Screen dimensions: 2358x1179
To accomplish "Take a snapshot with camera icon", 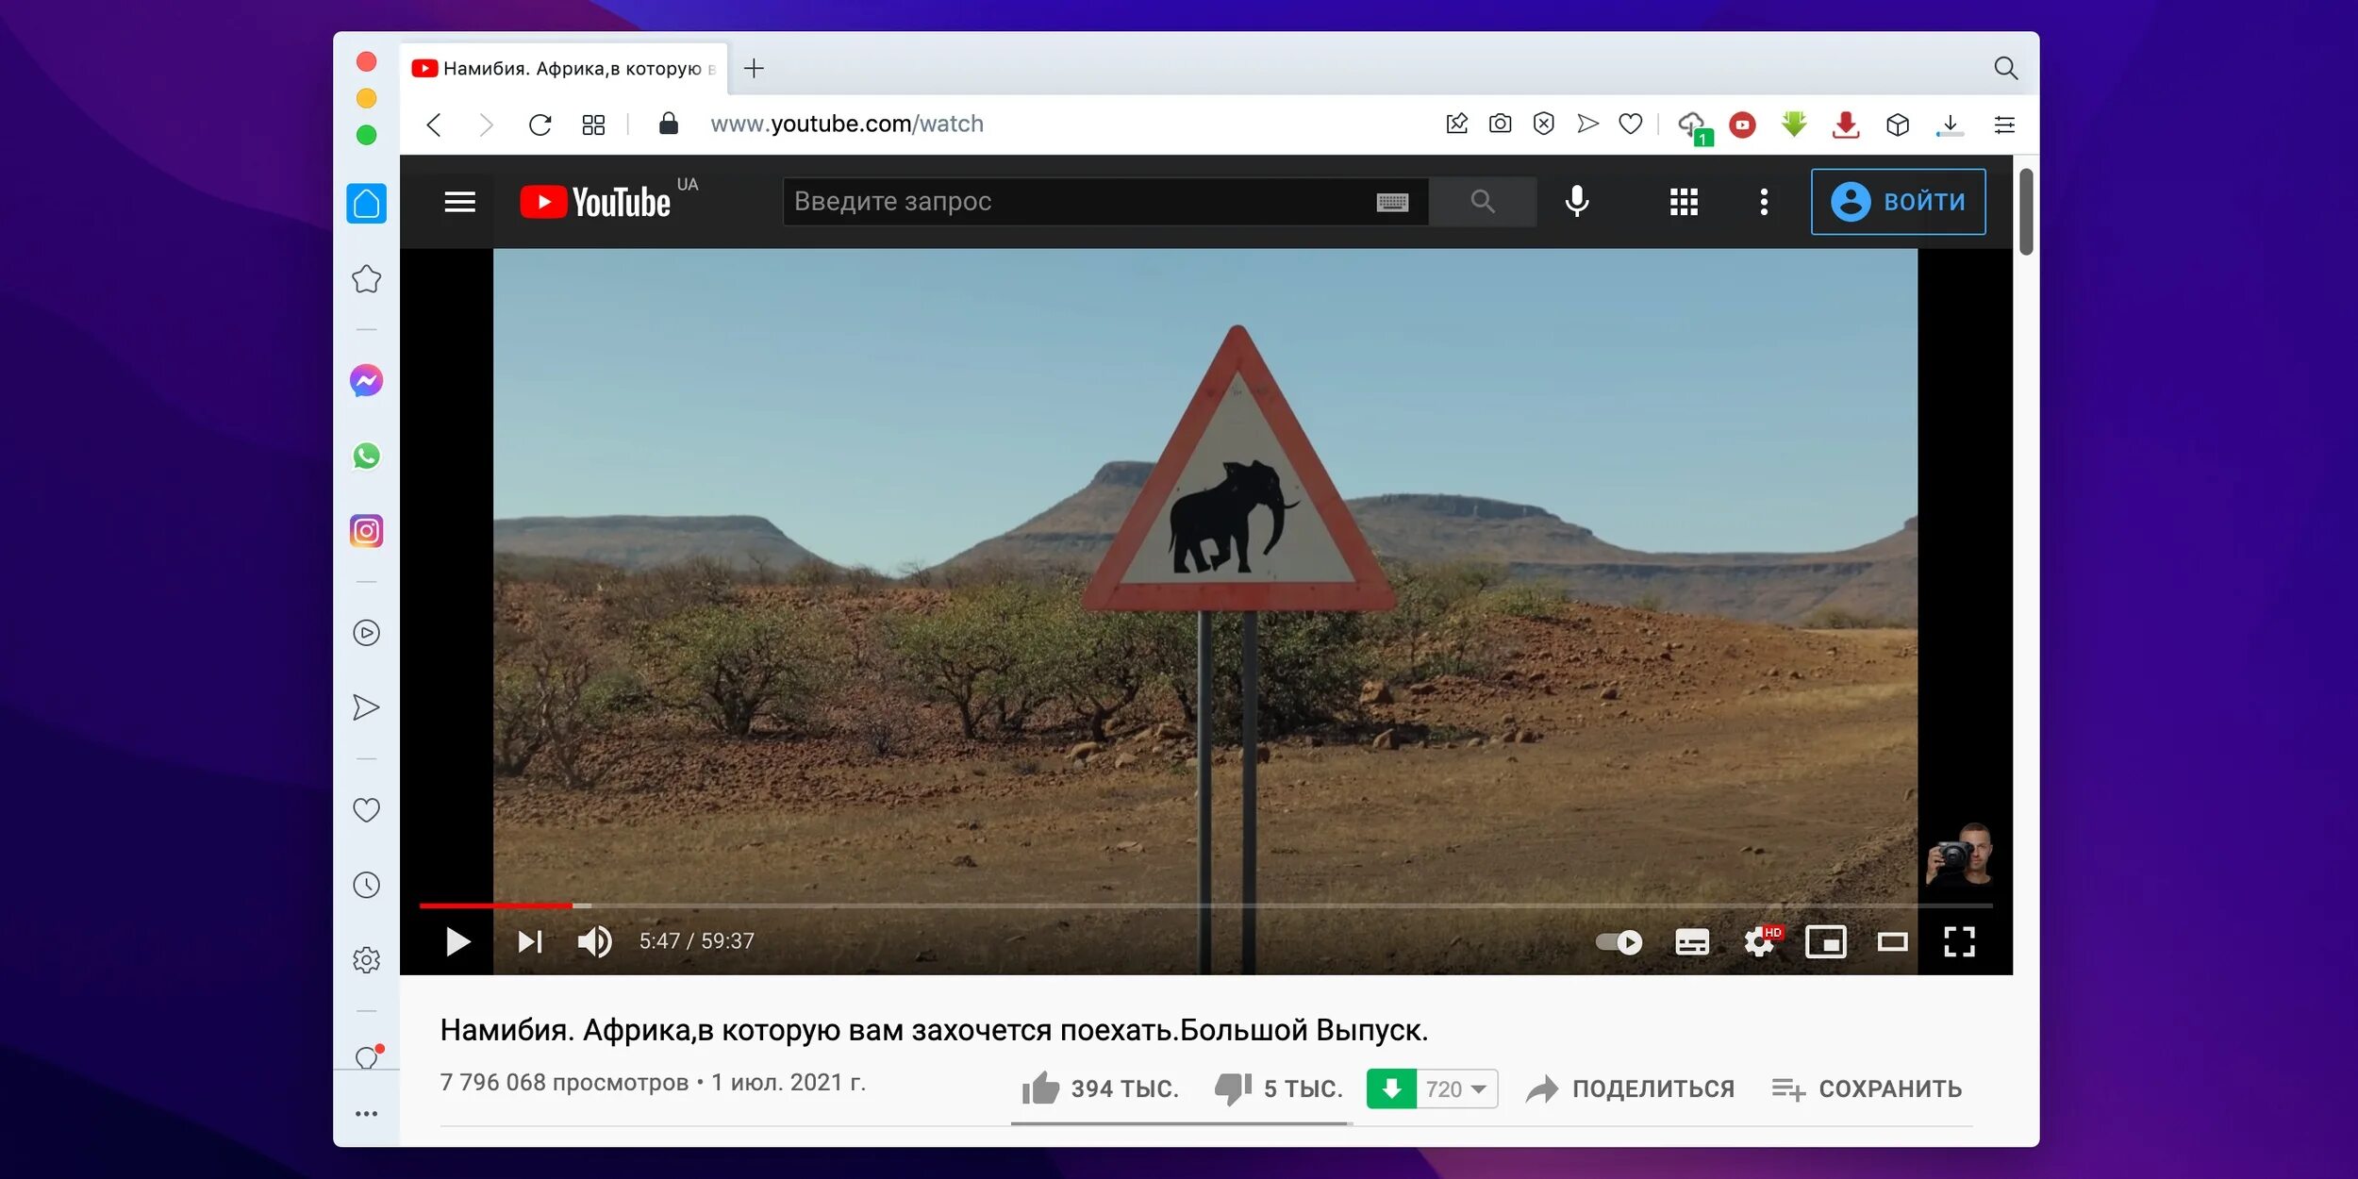I will [x=1500, y=124].
